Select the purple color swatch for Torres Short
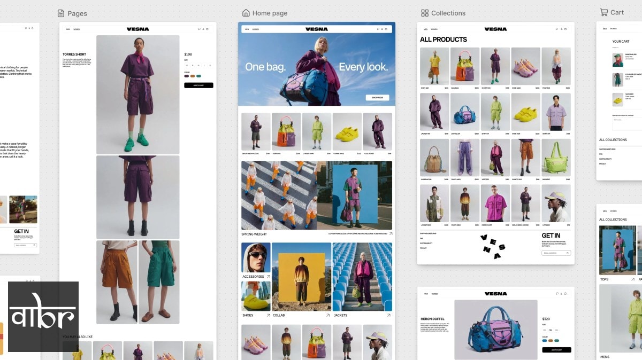Viewport: 642px width, 360px height. 187,76
